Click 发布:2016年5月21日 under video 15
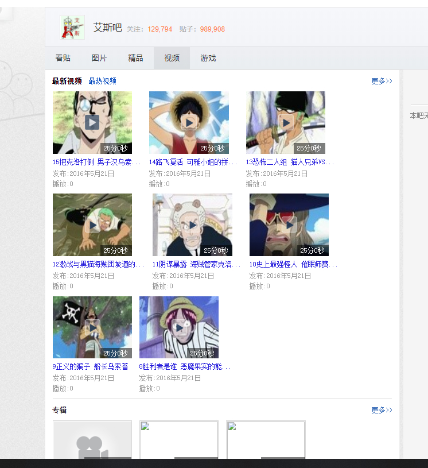 click(x=83, y=174)
